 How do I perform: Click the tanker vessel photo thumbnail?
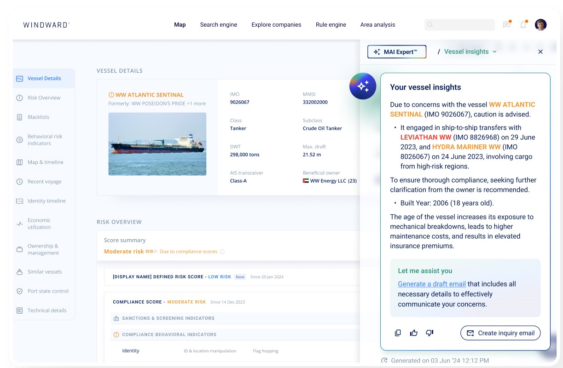(157, 144)
